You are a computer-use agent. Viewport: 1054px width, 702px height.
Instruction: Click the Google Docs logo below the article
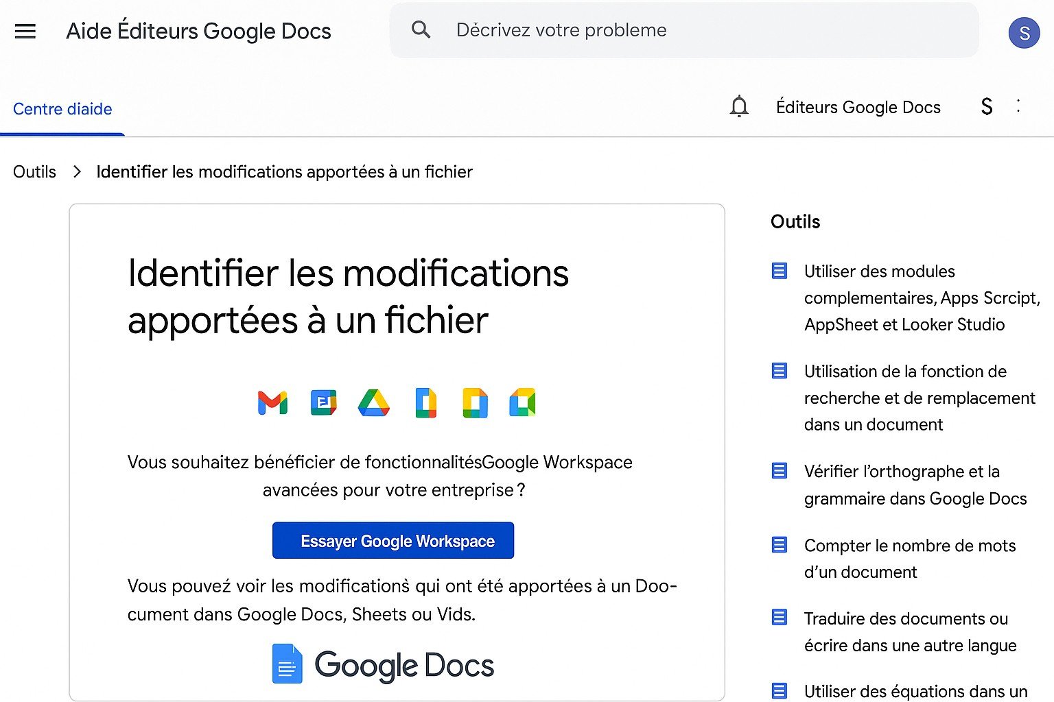382,664
